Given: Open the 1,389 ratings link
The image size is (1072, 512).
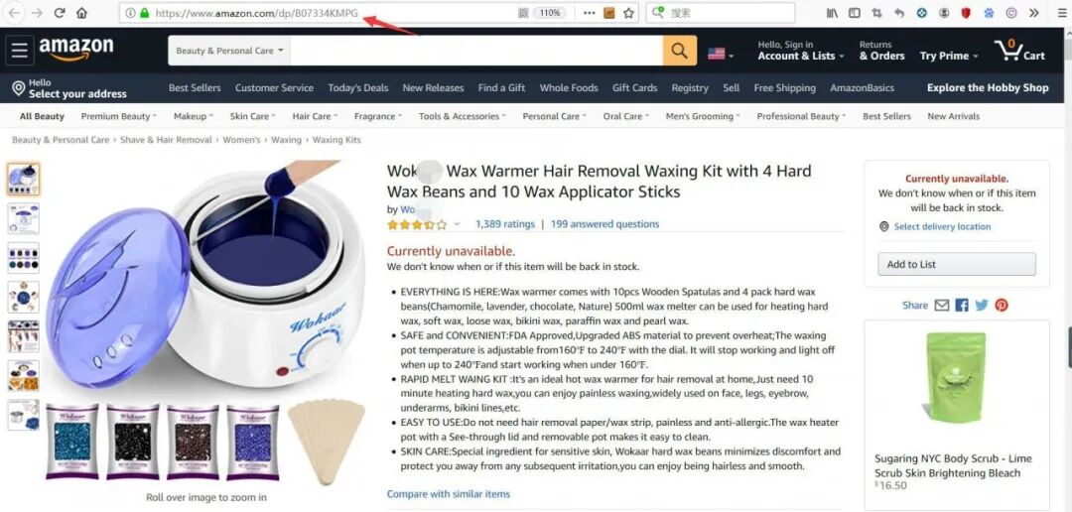Looking at the screenshot, I should [x=505, y=223].
